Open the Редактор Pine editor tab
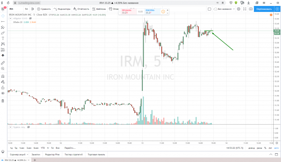Image resolution: width=281 pixels, height=162 pixels. click(x=52, y=155)
